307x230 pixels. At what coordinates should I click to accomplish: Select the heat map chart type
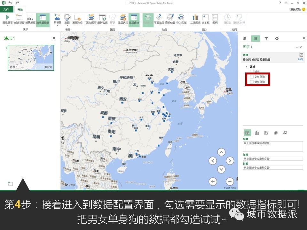pos(276,133)
